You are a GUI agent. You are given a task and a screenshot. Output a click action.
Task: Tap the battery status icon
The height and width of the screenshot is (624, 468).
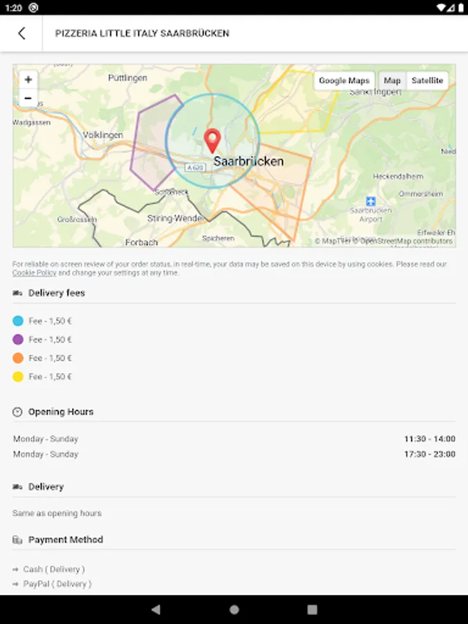pyautogui.click(x=460, y=8)
